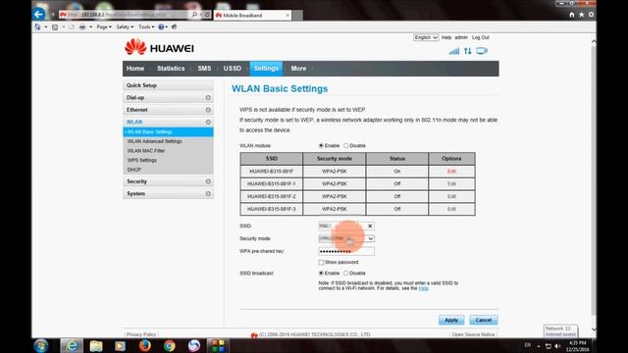Open the Open Source Notice link
This screenshot has width=628, height=353.
tap(473, 334)
